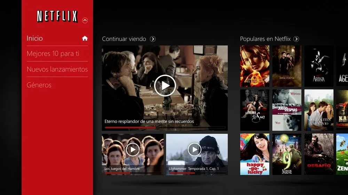Click the Eterno resplandor progress bar
348x195 pixels.
(x=165, y=127)
